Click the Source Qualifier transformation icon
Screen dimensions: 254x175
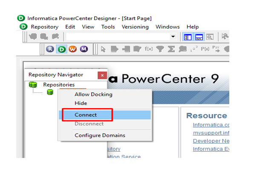click(115, 49)
